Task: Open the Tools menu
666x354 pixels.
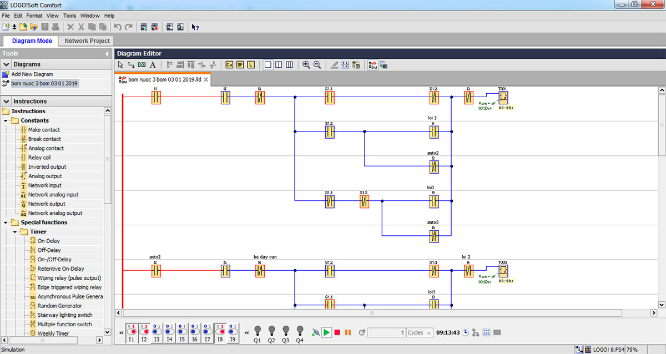Action: click(x=69, y=16)
